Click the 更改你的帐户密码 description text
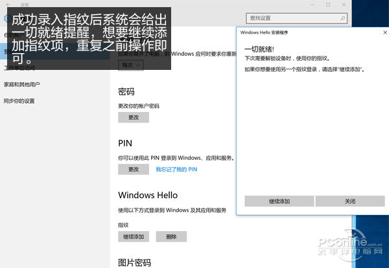This screenshot has height=268, width=389. [x=139, y=106]
